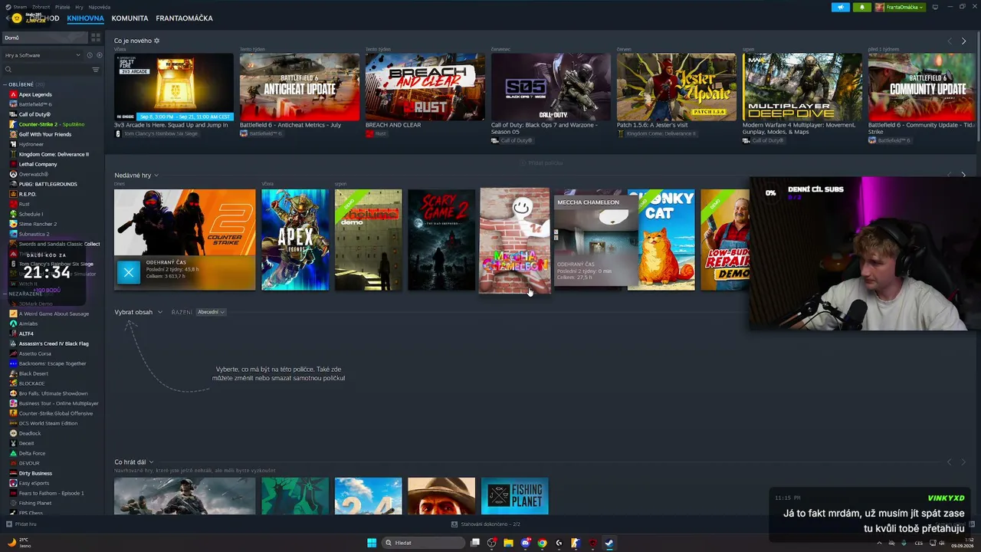Click the R.E.P.O. game icon
The height and width of the screenshot is (552, 981).
(x=13, y=194)
